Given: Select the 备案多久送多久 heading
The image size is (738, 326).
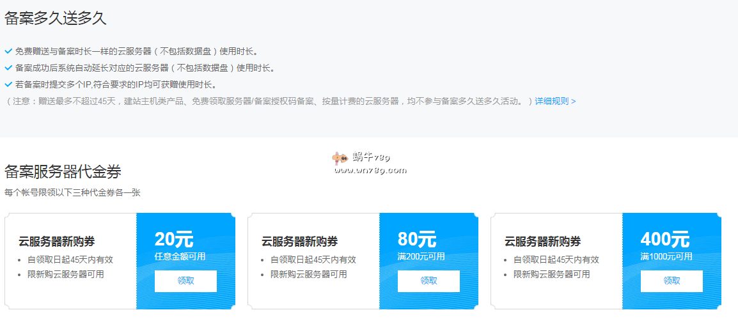Looking at the screenshot, I should [x=56, y=19].
